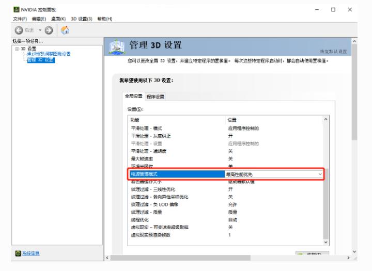This screenshot has width=372, height=271.
Task: Click the 恢复默认设置 link
Action: [333, 52]
